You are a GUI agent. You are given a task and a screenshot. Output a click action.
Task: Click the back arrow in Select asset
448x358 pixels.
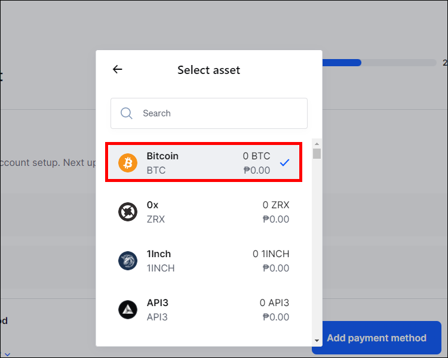117,69
